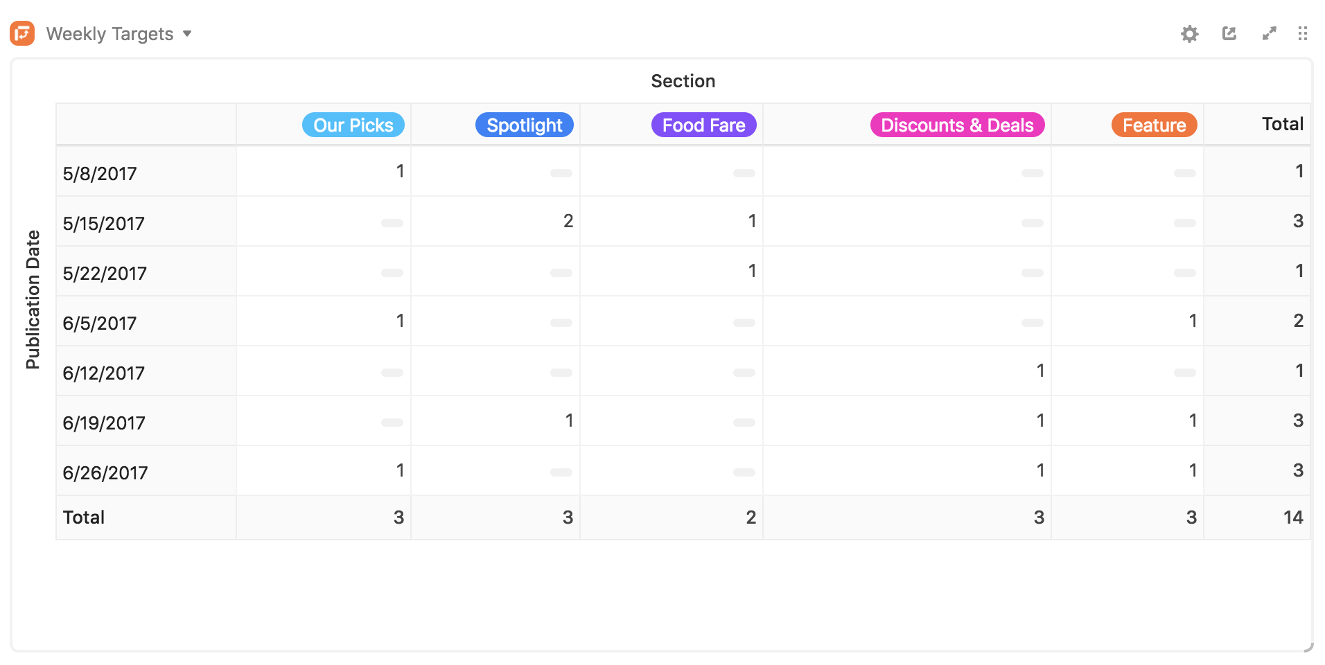Open Feature count for 6/5/2017
The image size is (1325, 665).
click(1193, 321)
